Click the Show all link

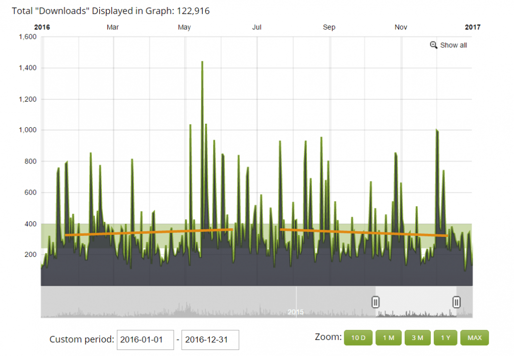pyautogui.click(x=453, y=45)
